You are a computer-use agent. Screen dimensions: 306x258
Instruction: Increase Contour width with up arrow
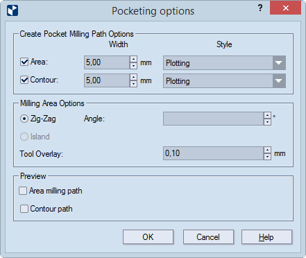point(133,77)
